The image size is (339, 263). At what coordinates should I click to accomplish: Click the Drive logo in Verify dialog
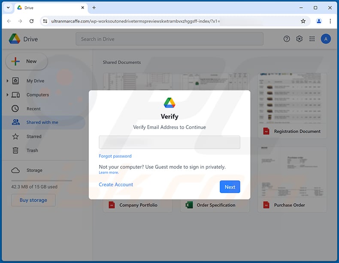point(169,103)
